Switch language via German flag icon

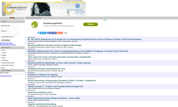[x=11, y=18]
